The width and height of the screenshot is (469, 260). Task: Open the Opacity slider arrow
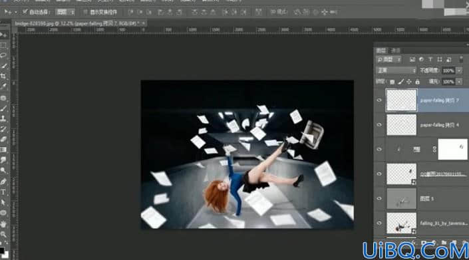[x=459, y=70]
